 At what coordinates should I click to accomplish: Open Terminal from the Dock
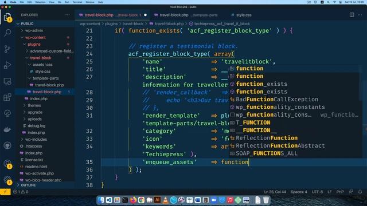(x=125, y=200)
